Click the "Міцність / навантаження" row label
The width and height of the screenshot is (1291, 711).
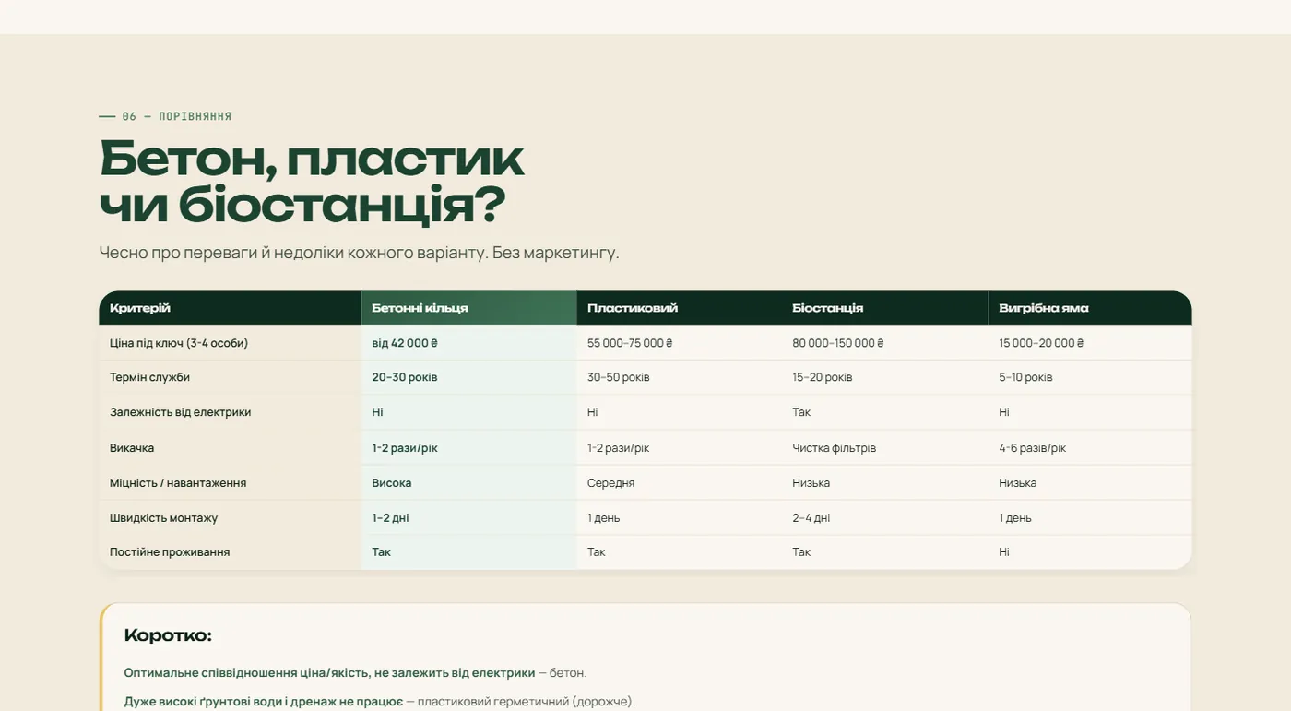point(178,483)
